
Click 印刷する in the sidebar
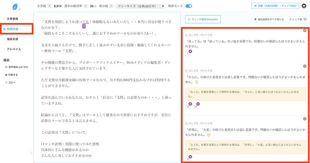coord(13,75)
